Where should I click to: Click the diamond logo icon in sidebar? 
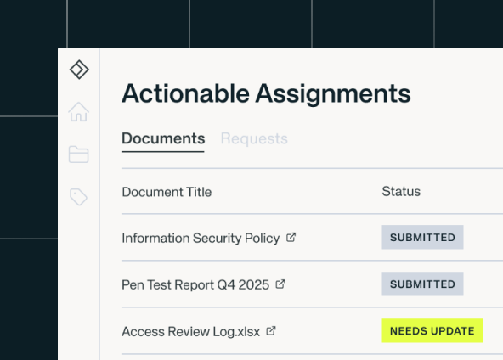pyautogui.click(x=79, y=70)
